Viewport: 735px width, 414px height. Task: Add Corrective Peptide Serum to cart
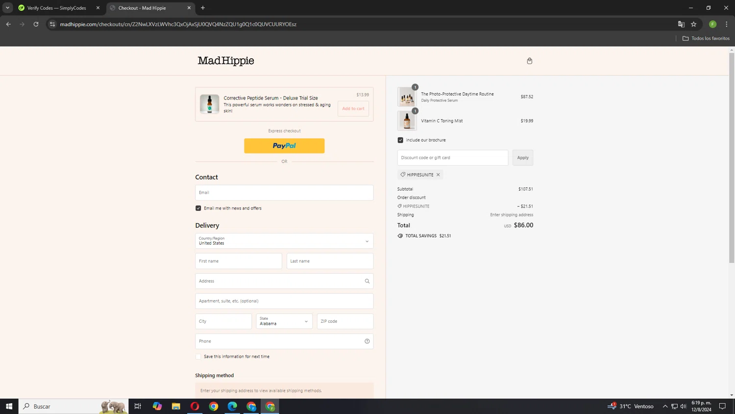[353, 108]
